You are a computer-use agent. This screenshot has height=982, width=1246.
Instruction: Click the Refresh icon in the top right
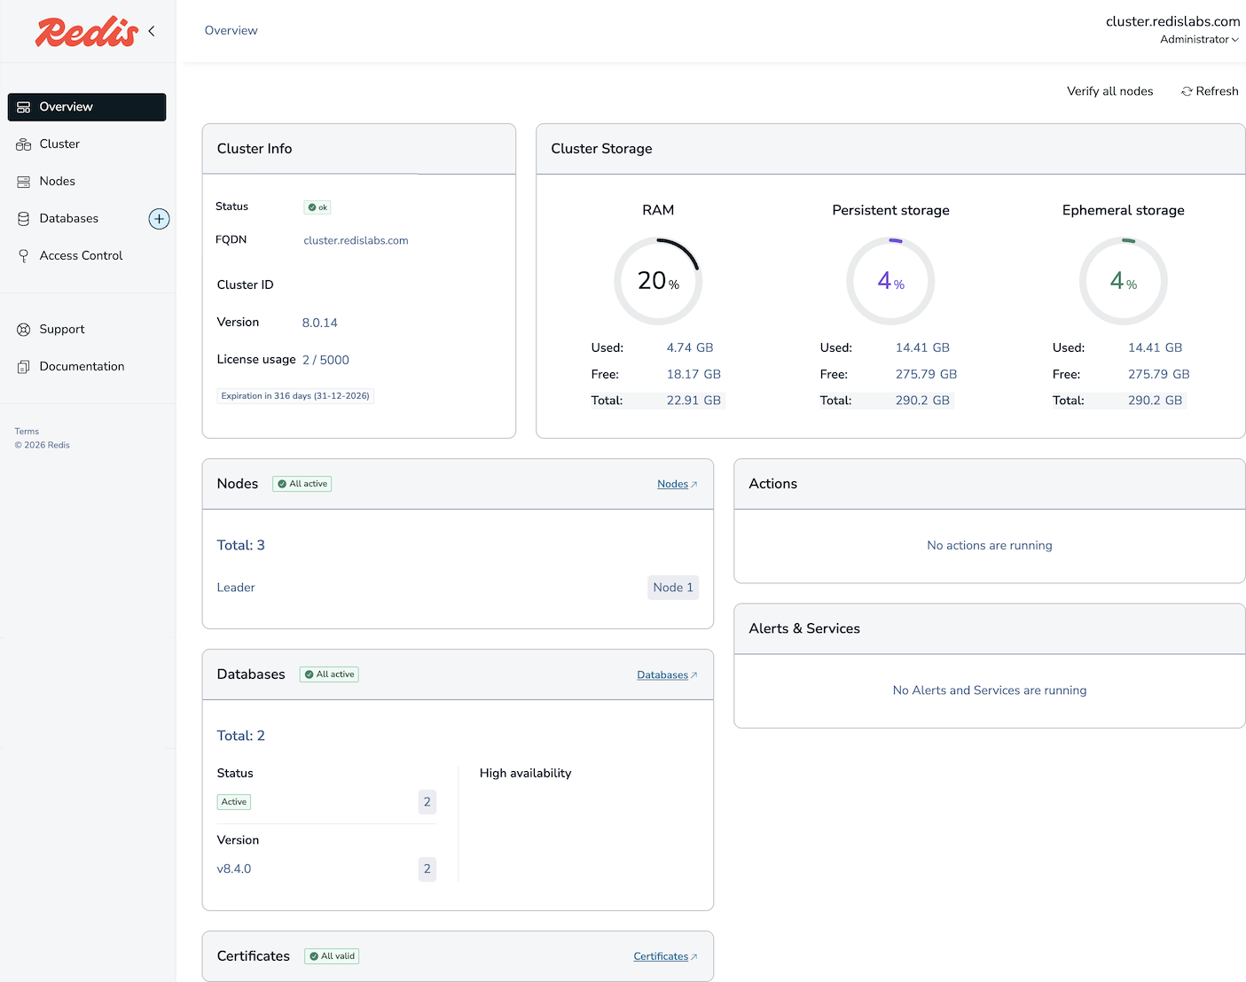pos(1187,91)
